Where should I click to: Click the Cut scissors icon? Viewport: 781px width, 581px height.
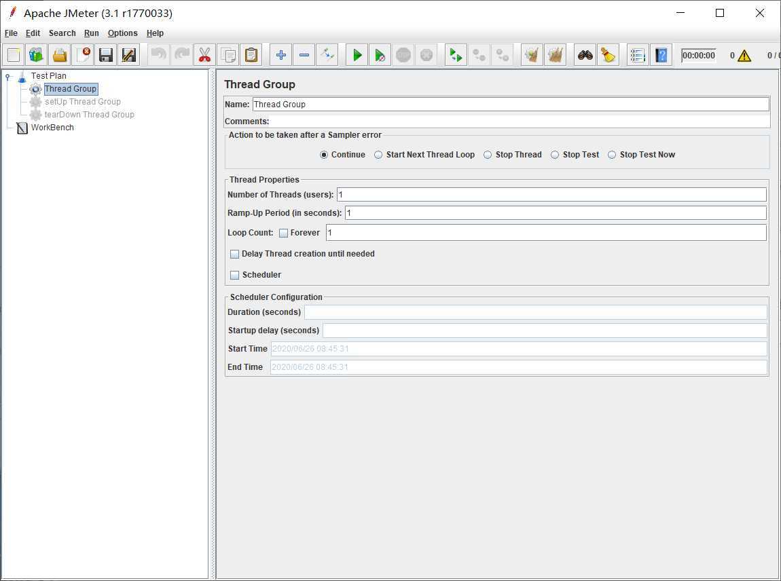pos(204,55)
